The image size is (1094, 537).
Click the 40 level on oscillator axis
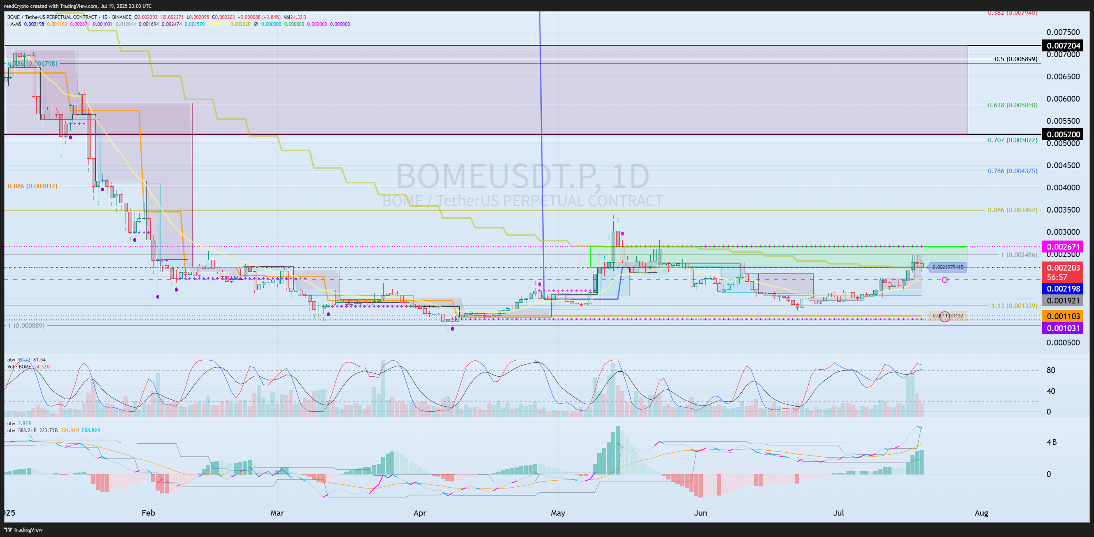pos(1051,391)
